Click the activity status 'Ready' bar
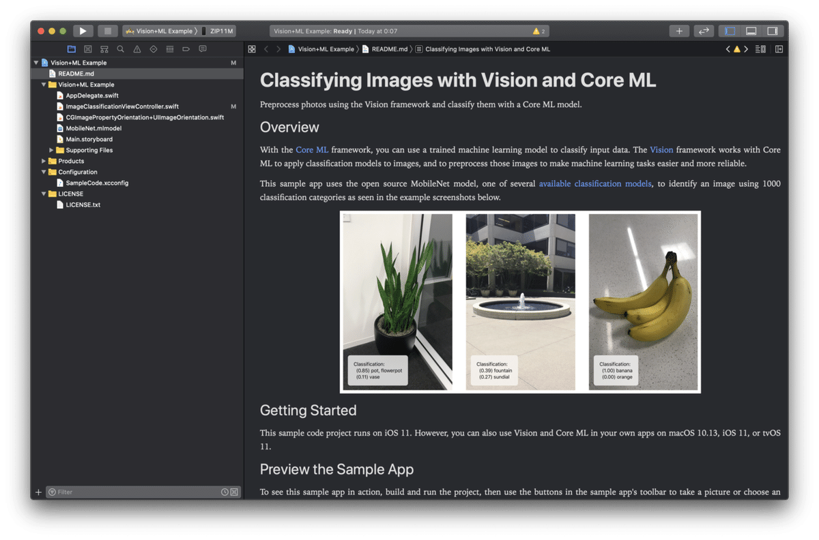 (409, 31)
